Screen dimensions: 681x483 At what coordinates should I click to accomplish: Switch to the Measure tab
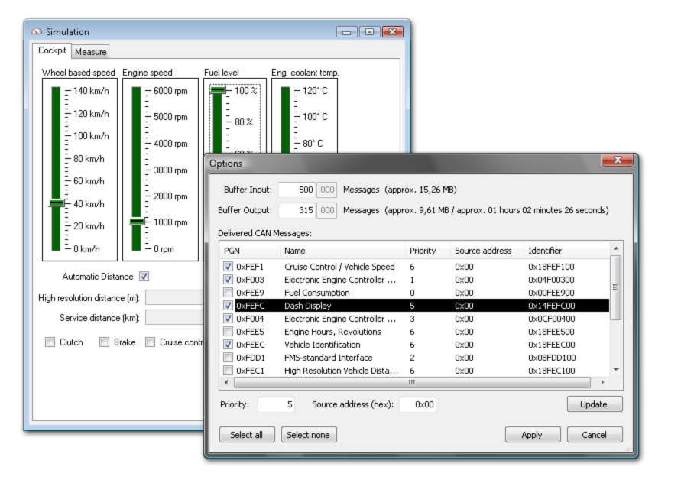coord(90,52)
